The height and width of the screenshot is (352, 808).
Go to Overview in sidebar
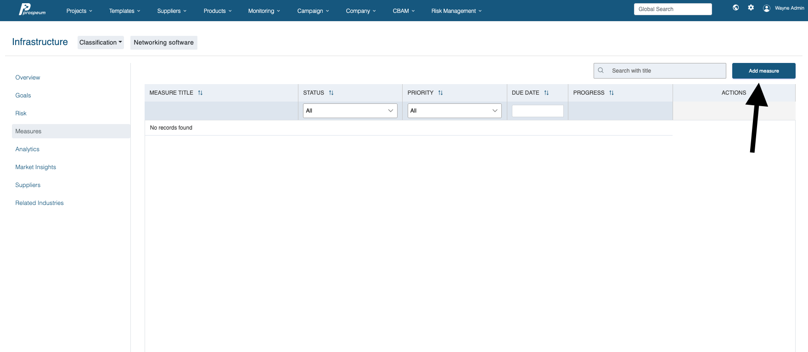pos(28,77)
